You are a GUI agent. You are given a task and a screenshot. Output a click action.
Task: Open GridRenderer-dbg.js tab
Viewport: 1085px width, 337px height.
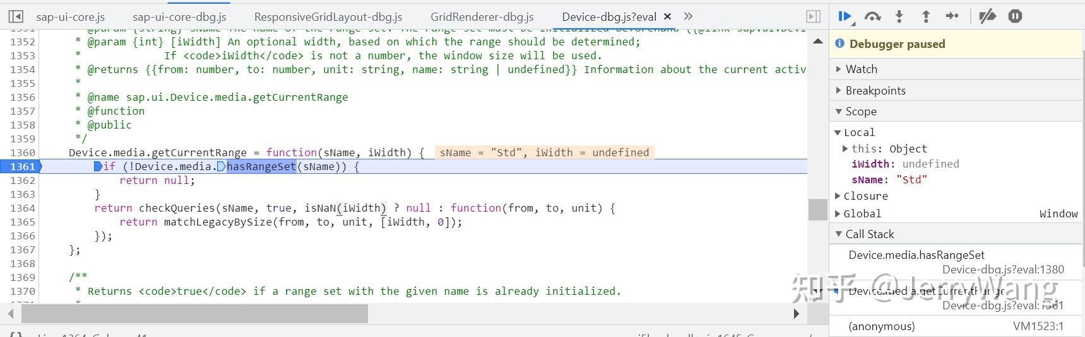tap(482, 17)
